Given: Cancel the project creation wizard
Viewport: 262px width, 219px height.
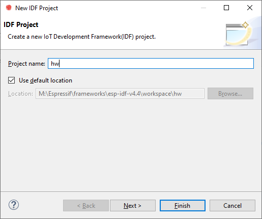Looking at the screenshot, I should [x=232, y=206].
